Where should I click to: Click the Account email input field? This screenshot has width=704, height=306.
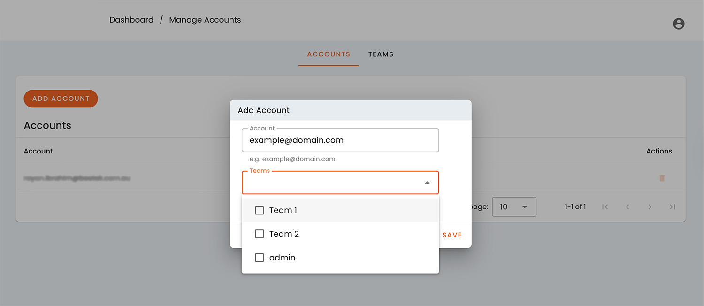340,140
